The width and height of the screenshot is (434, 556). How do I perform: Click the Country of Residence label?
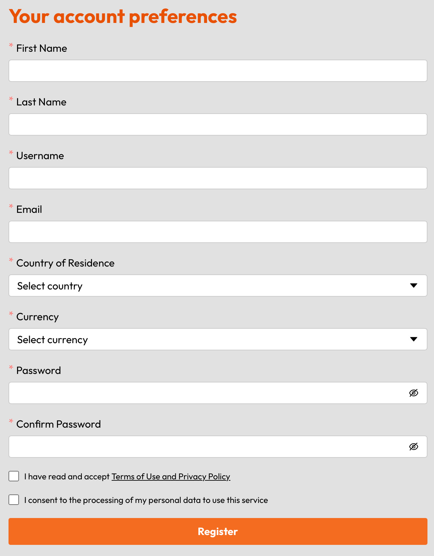tap(65, 263)
